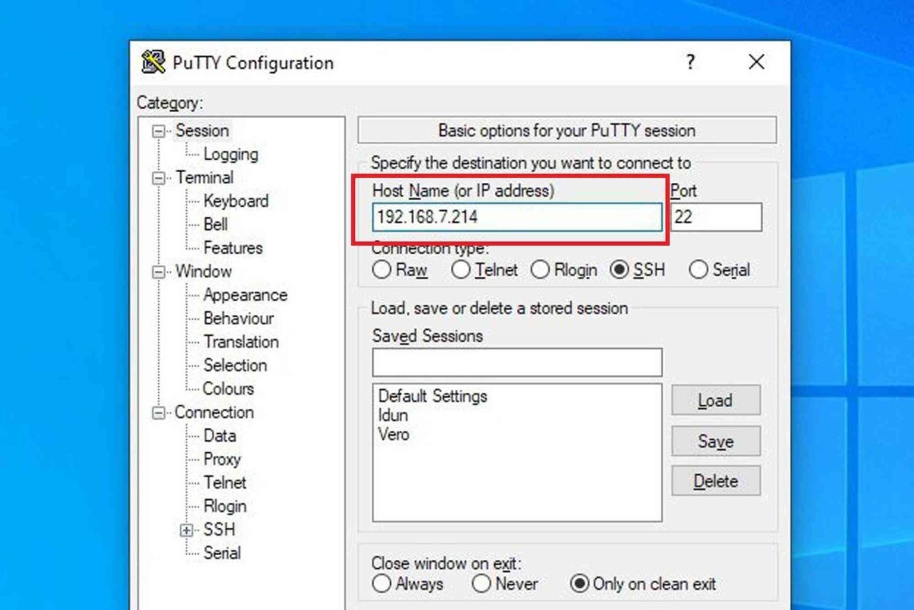
Task: Select the Connection category
Action: 214,412
